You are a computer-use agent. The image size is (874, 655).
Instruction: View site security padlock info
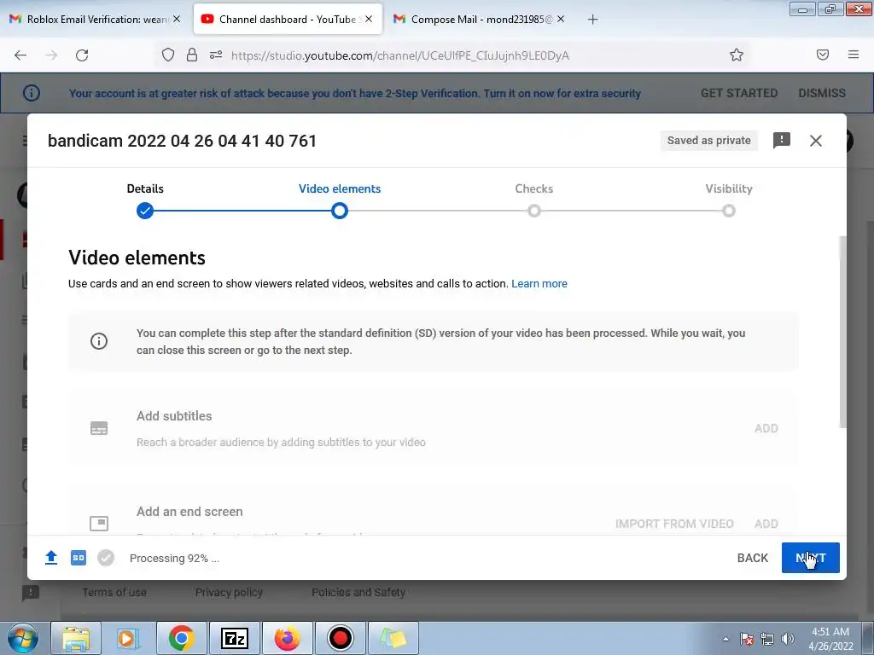192,55
